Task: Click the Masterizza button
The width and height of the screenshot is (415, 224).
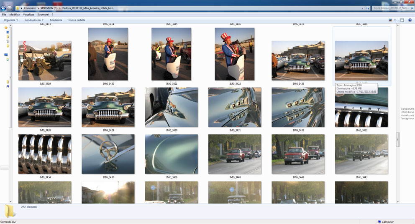Action: point(56,20)
